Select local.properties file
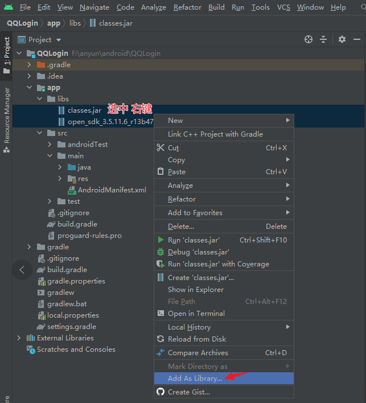Viewport: 366px width, 403px height. (73, 315)
